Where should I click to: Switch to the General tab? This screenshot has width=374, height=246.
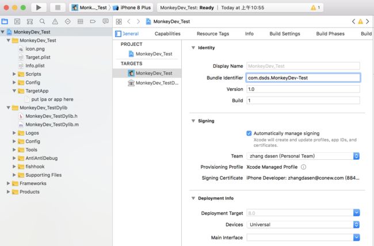[x=131, y=34]
